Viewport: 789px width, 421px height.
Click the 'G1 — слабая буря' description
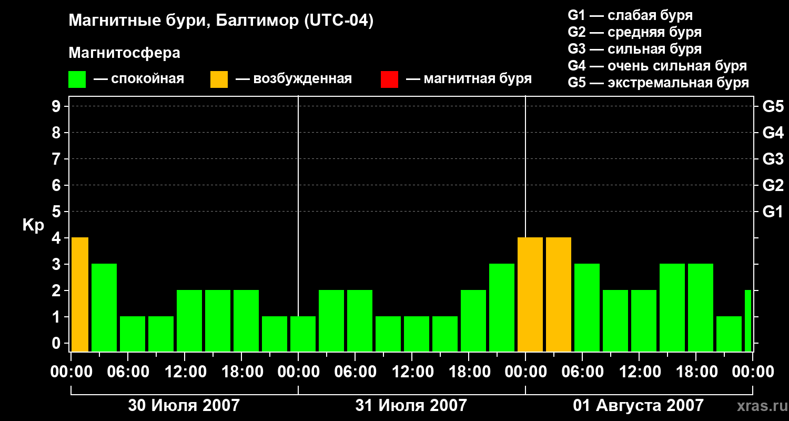[630, 15]
